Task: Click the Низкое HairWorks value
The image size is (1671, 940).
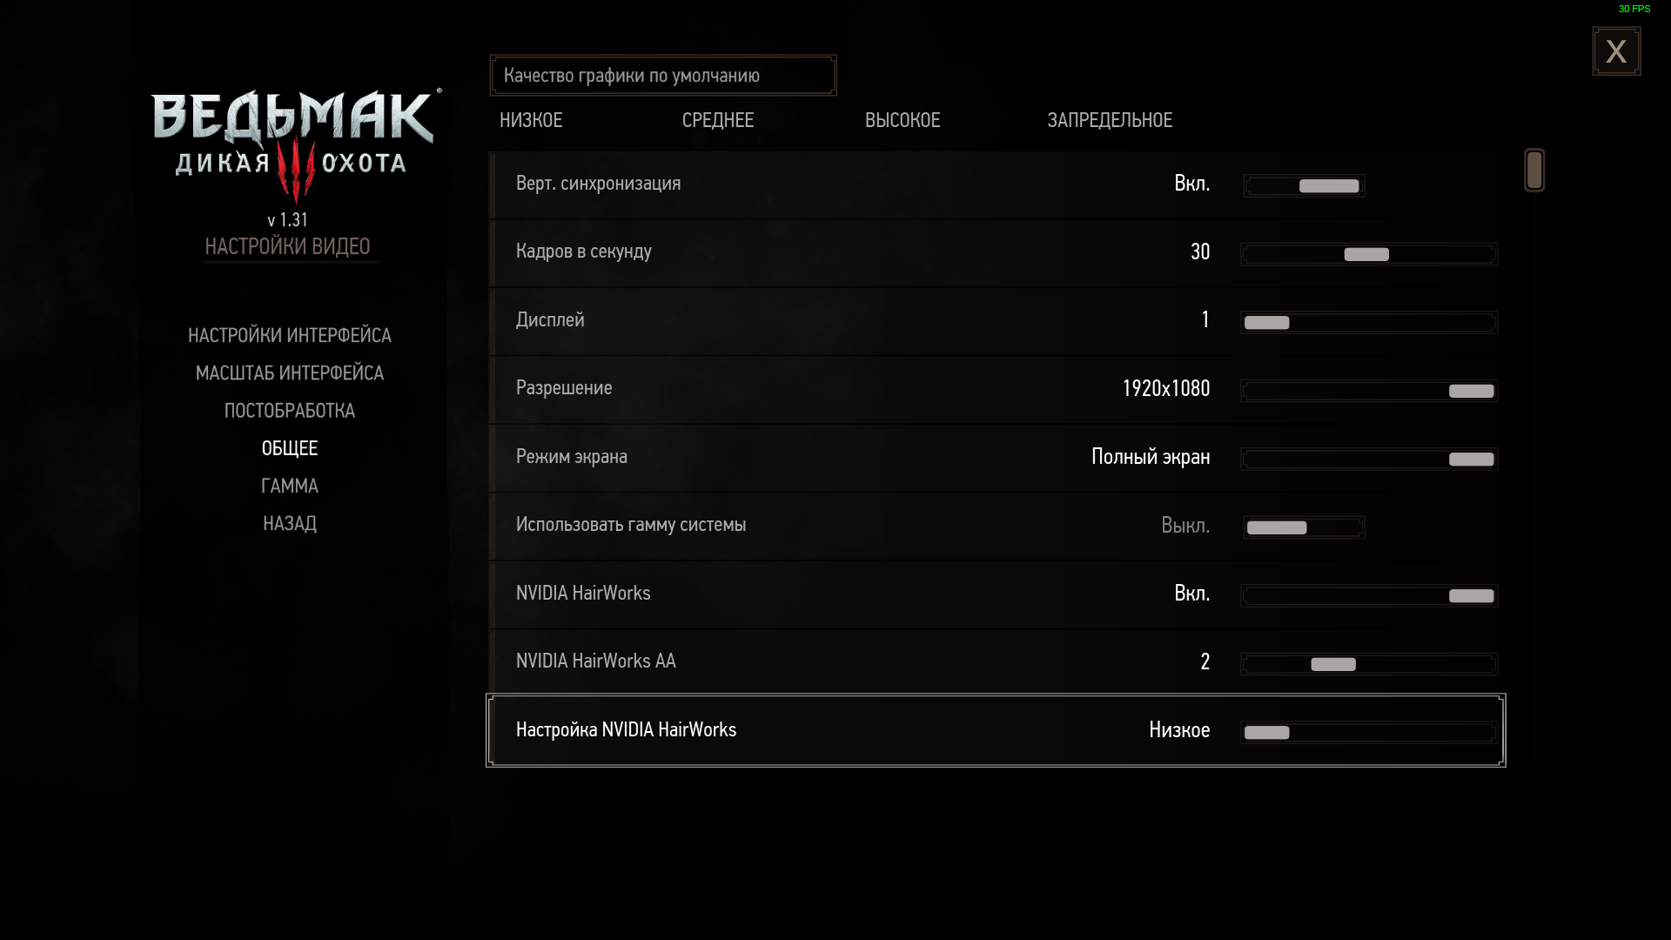Action: click(1179, 730)
